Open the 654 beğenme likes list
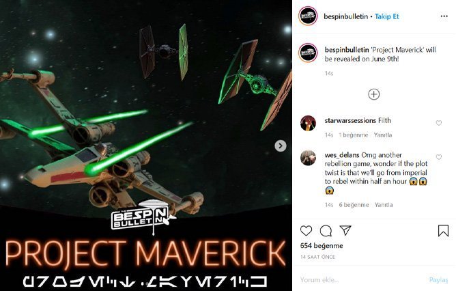 pyautogui.click(x=322, y=246)
